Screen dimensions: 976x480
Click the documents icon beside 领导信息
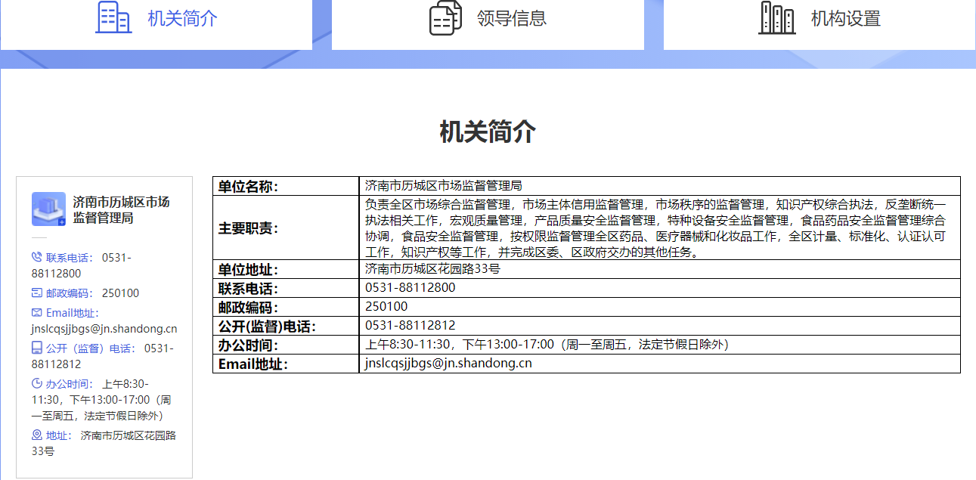click(445, 18)
